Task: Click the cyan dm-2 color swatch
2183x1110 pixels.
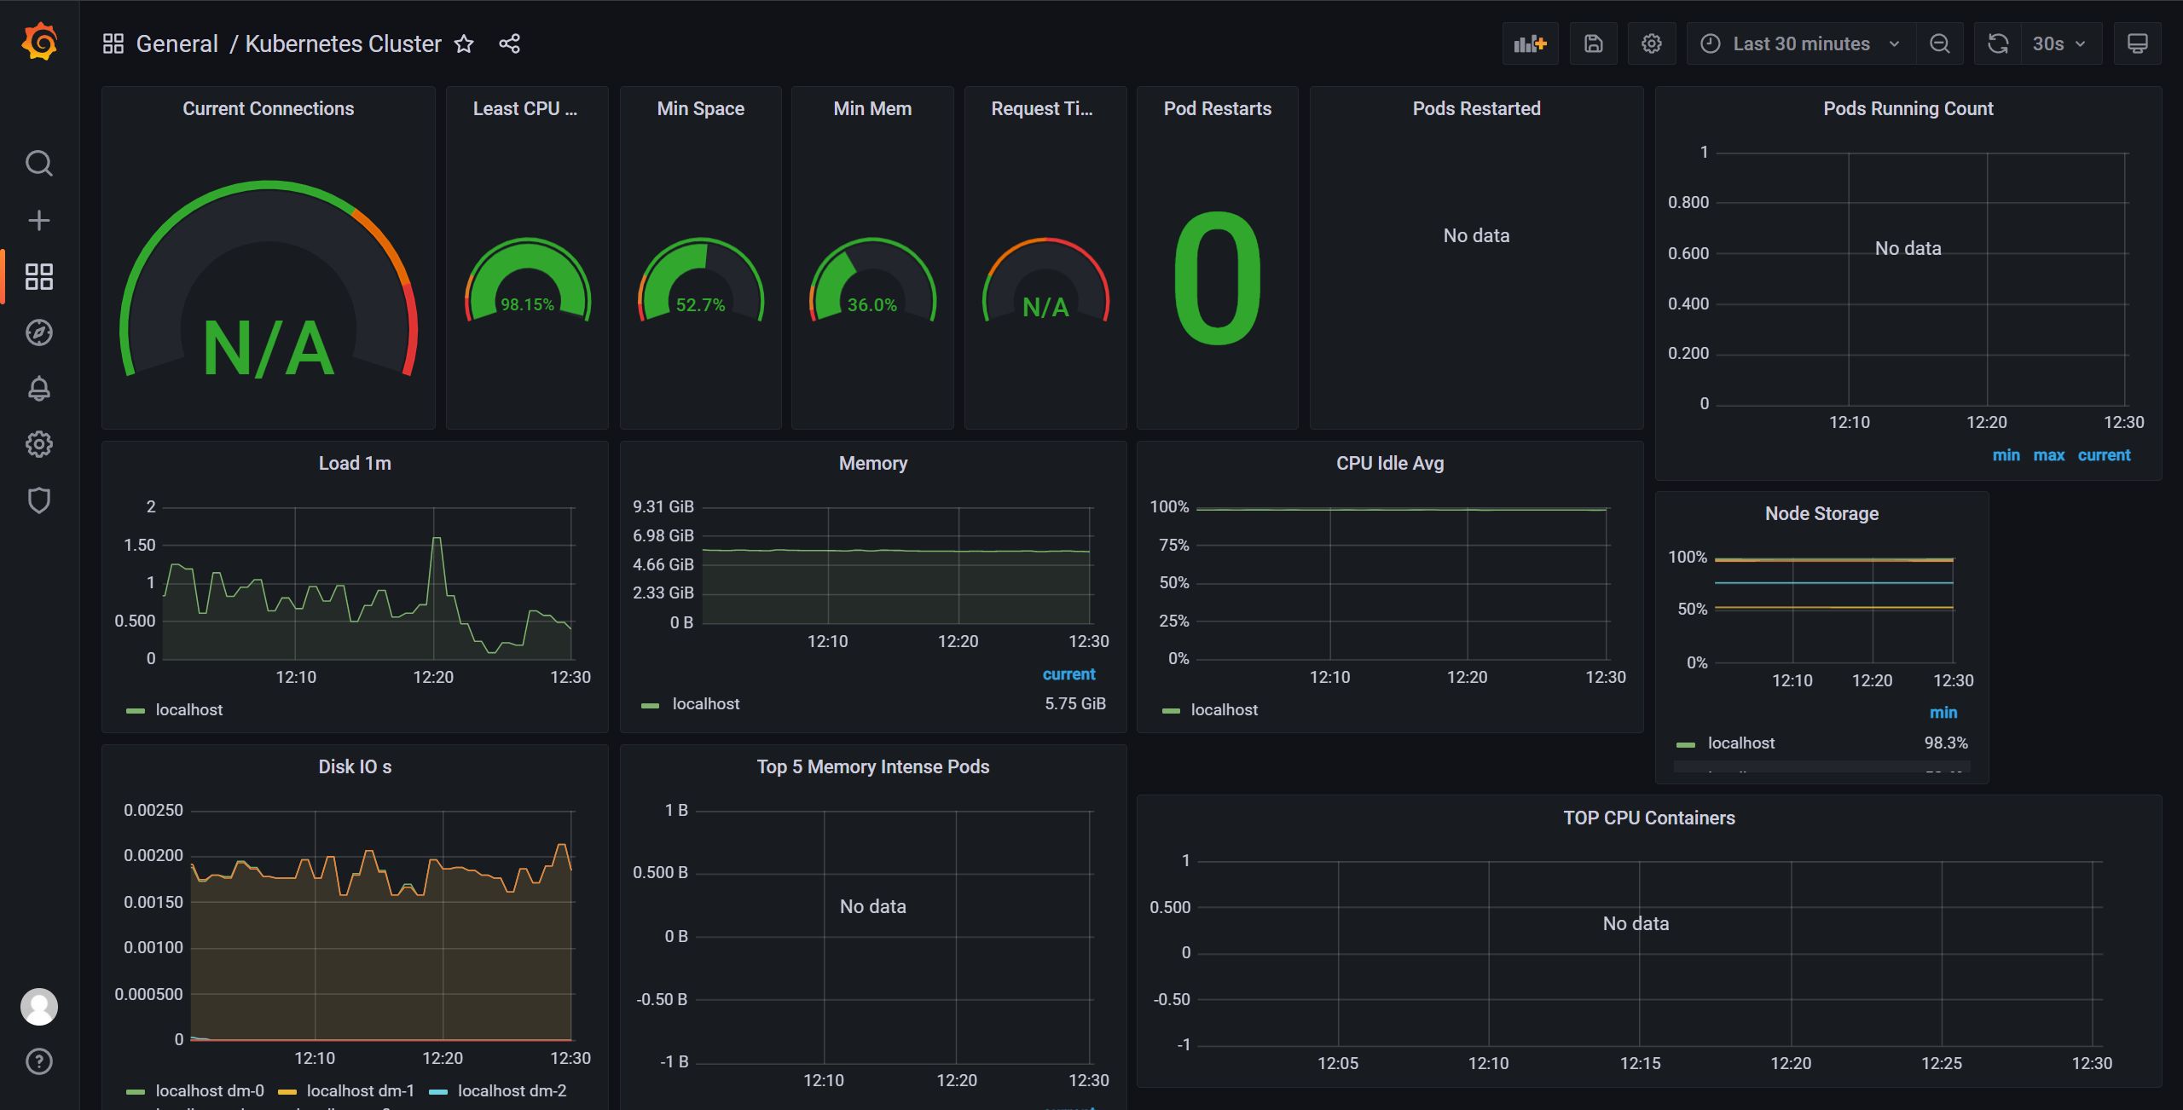Action: (438, 1092)
